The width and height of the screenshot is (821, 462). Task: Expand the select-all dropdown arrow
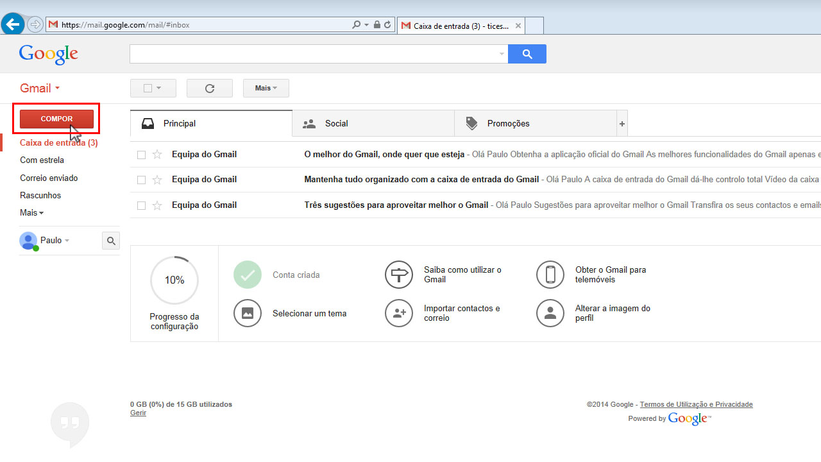click(158, 88)
